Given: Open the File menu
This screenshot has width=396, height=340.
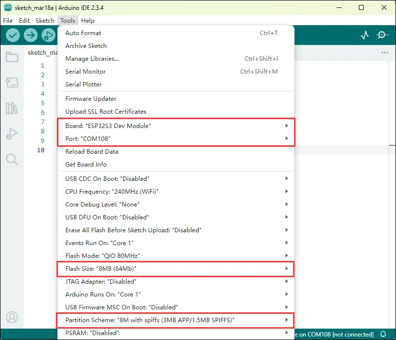Looking at the screenshot, I should [x=8, y=20].
